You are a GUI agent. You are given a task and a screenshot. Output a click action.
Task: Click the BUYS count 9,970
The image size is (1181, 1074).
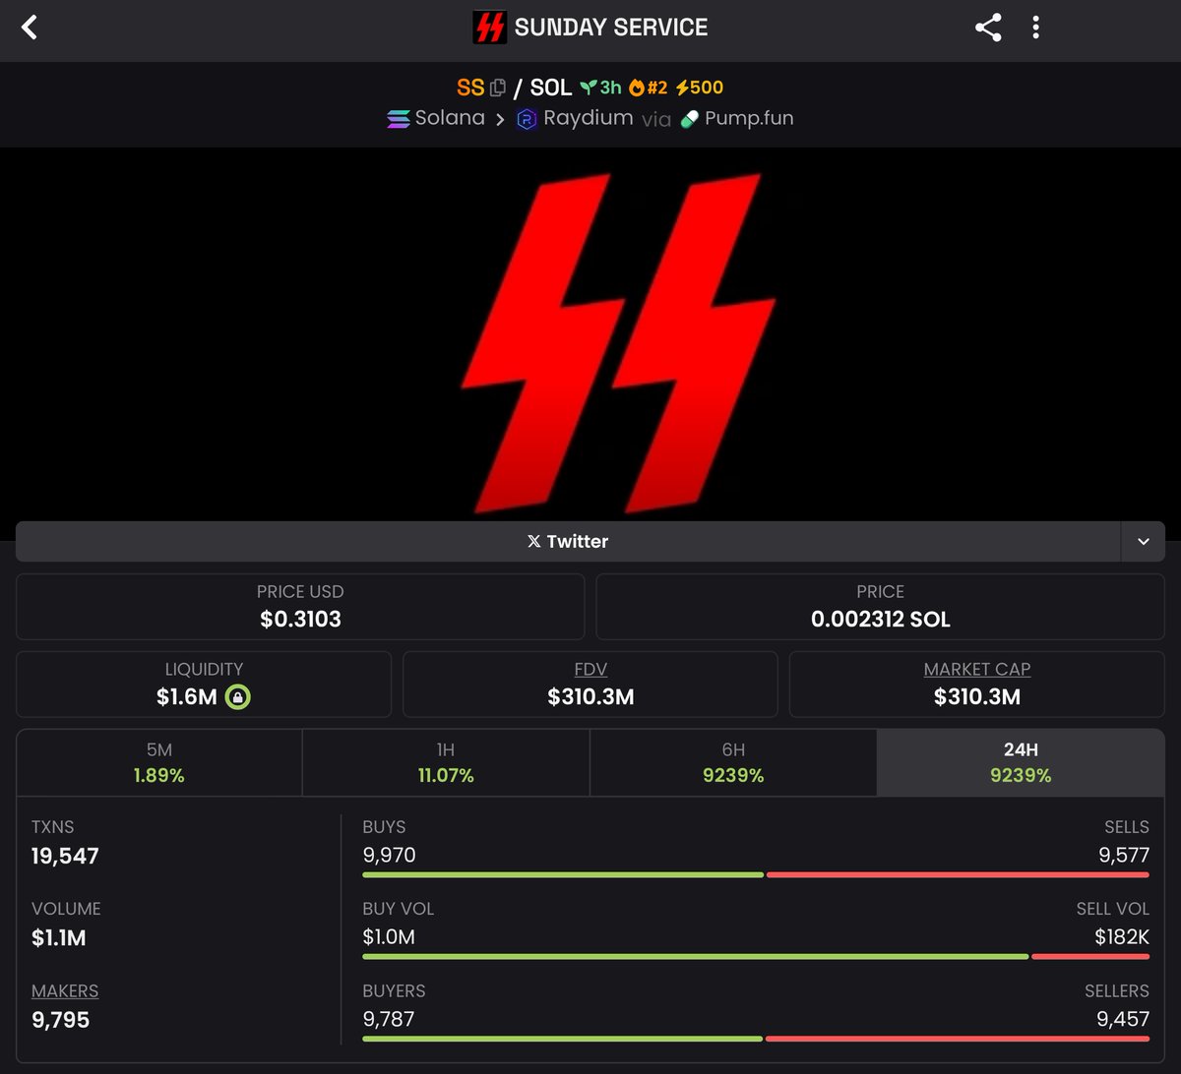tap(389, 855)
